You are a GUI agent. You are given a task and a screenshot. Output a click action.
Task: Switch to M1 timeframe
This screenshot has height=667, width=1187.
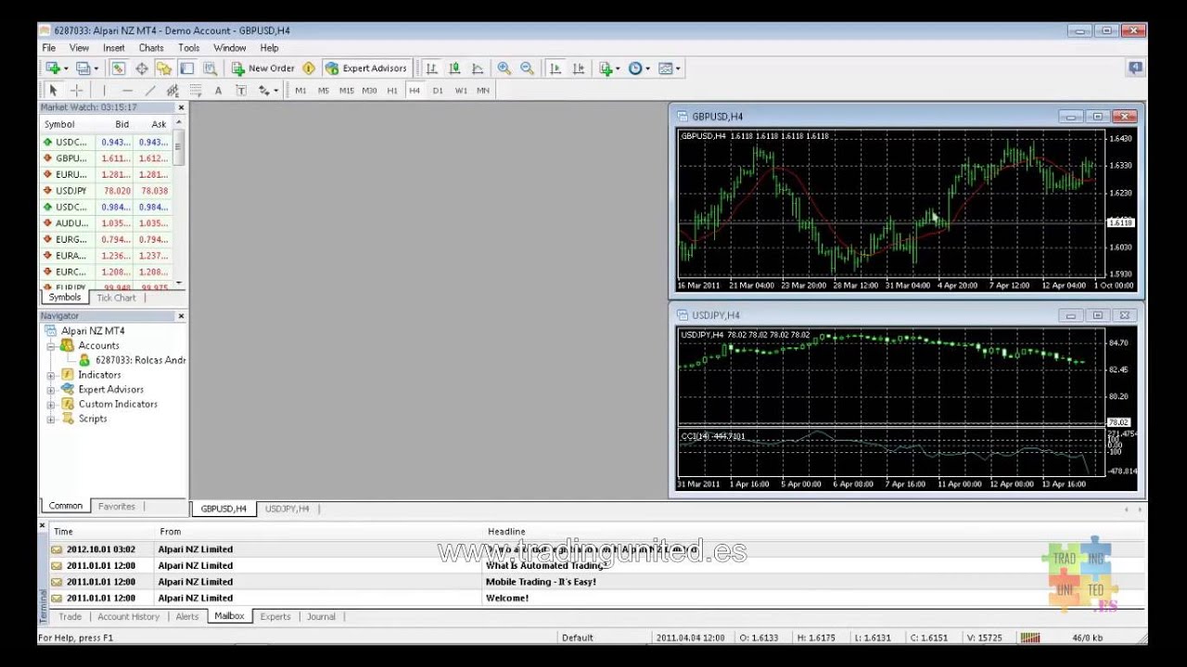point(300,90)
